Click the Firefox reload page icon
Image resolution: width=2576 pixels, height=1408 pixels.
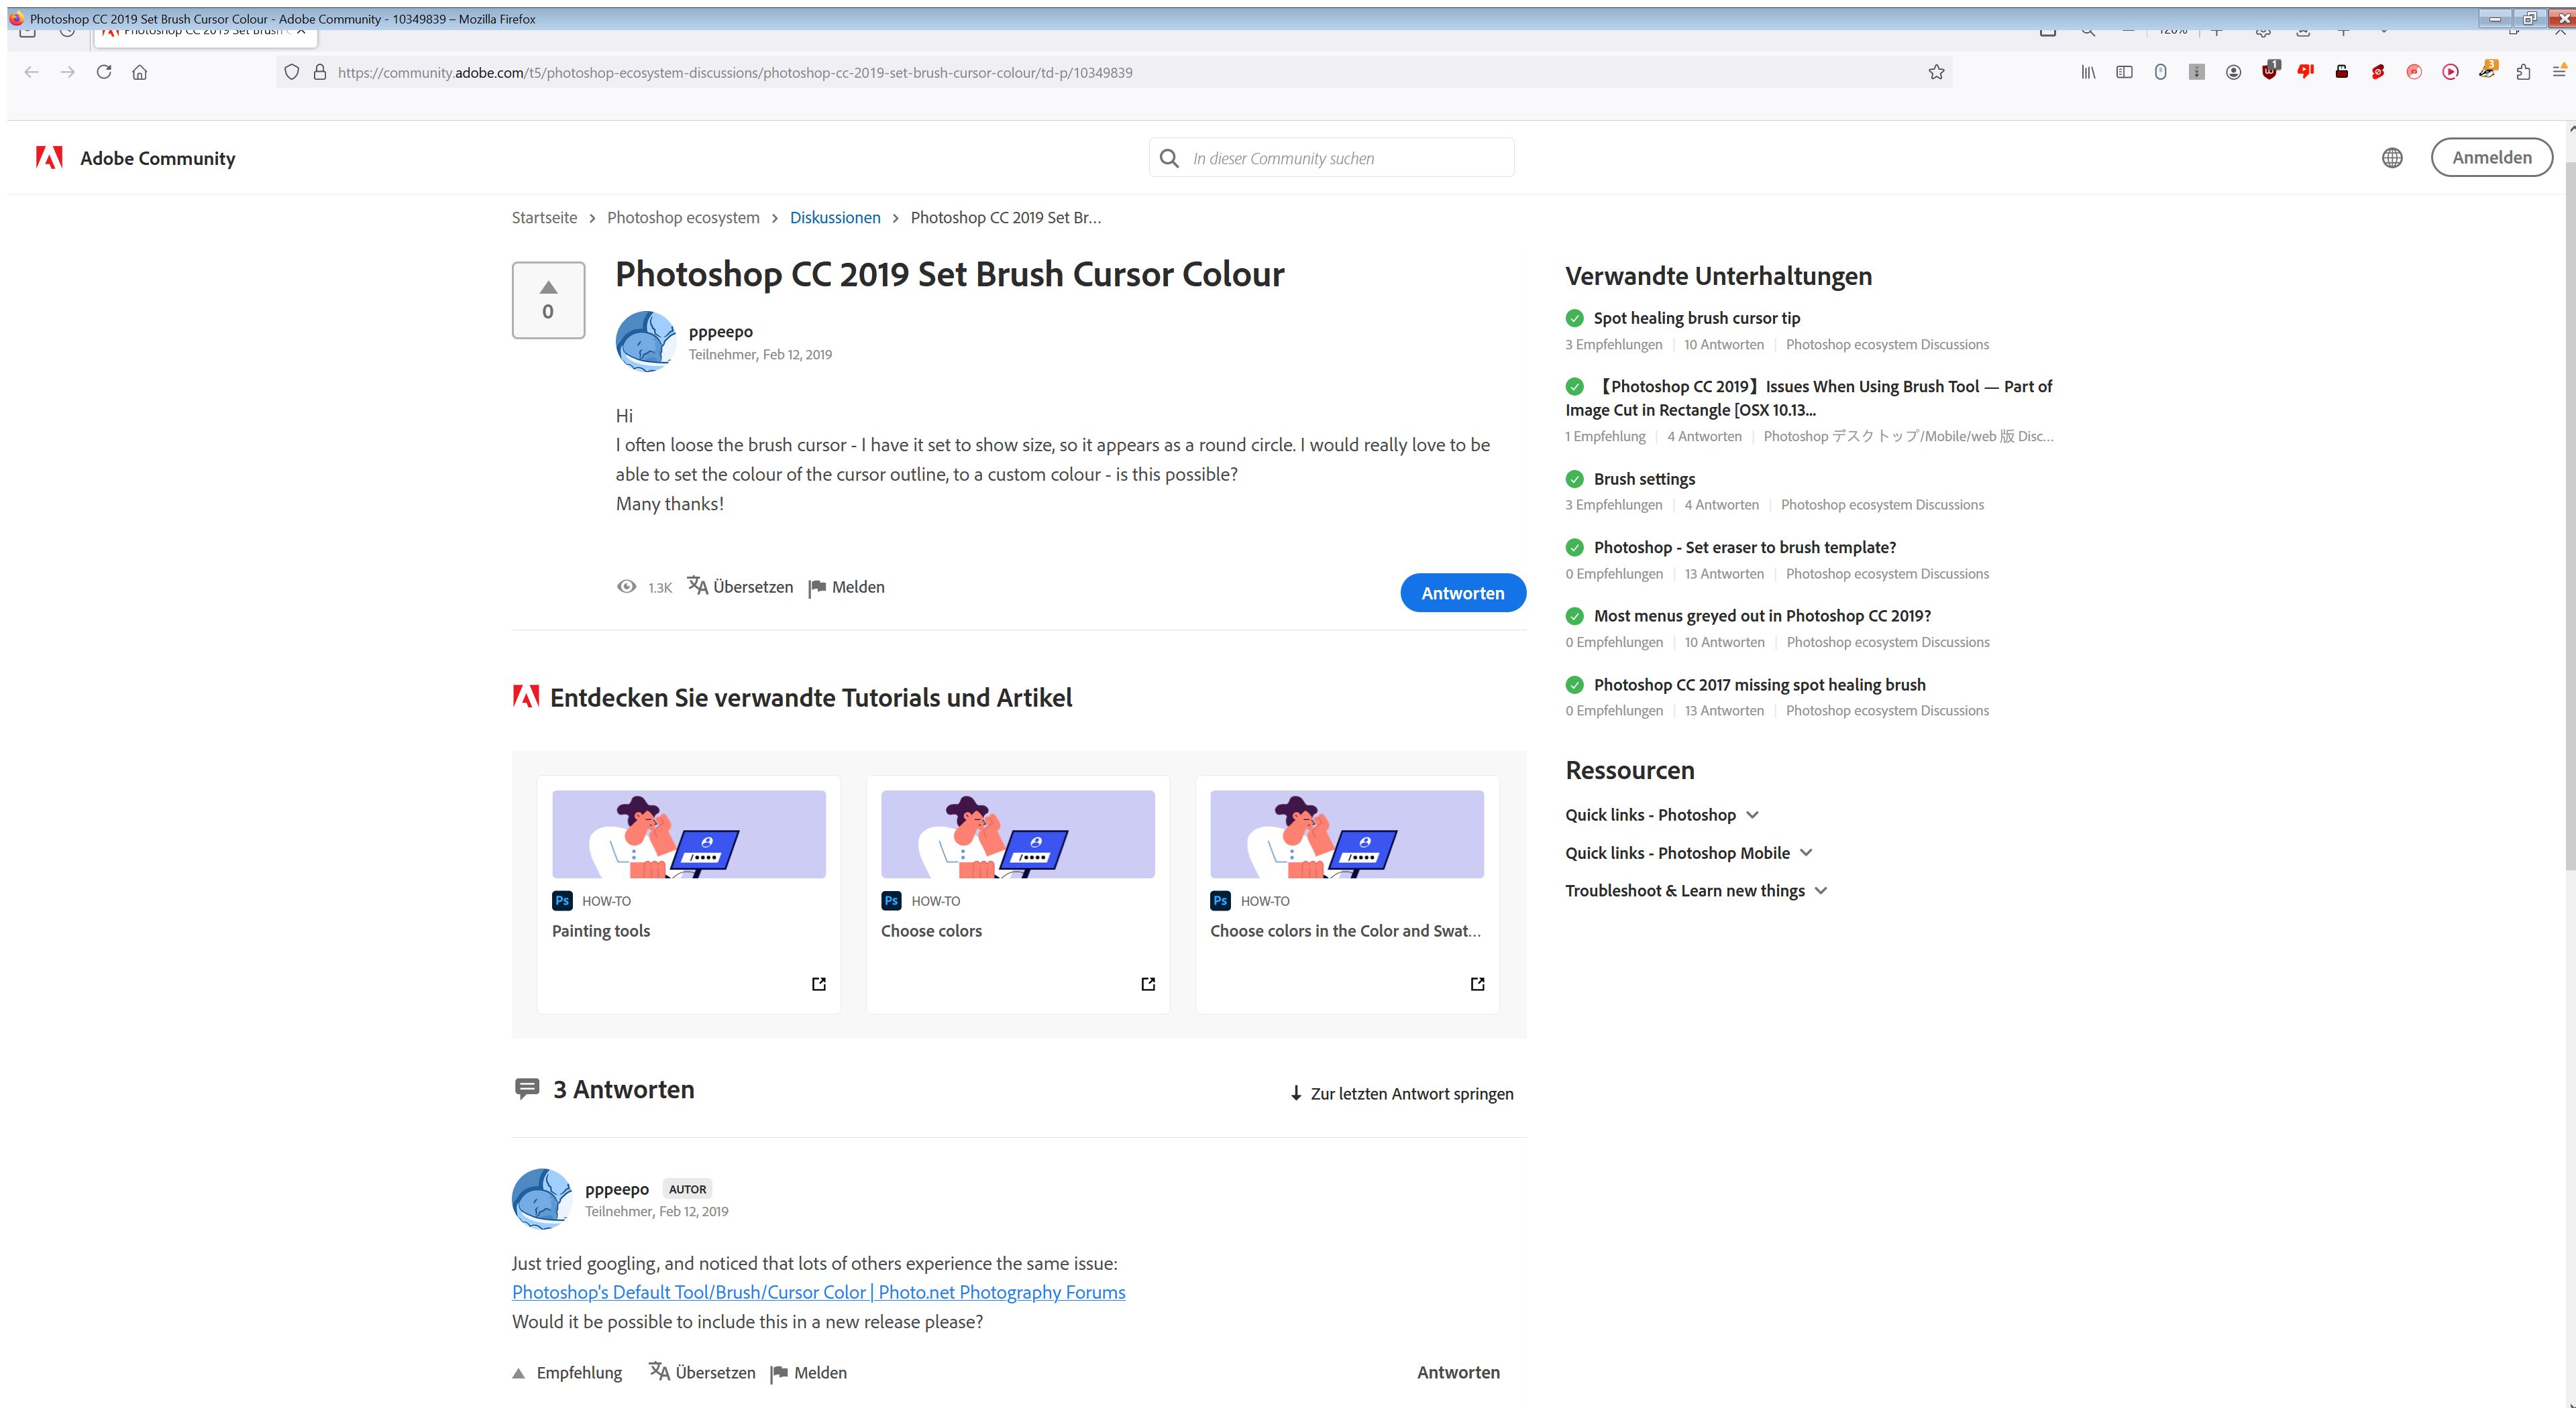click(x=103, y=72)
